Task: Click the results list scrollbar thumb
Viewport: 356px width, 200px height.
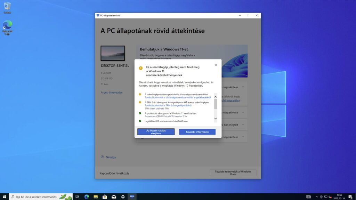Action: 216,104
